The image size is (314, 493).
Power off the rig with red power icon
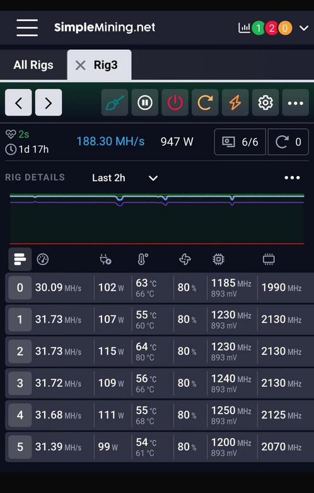click(175, 102)
